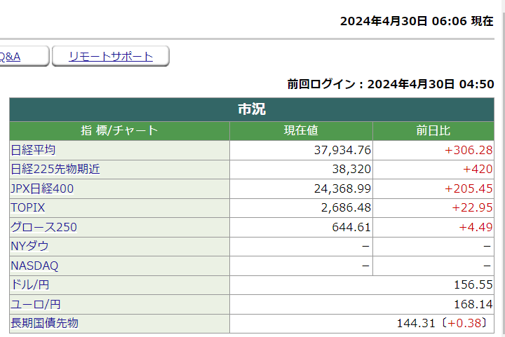This screenshot has width=505, height=337.
Task: Open the 長期国債先物 chart link
Action: (44, 323)
